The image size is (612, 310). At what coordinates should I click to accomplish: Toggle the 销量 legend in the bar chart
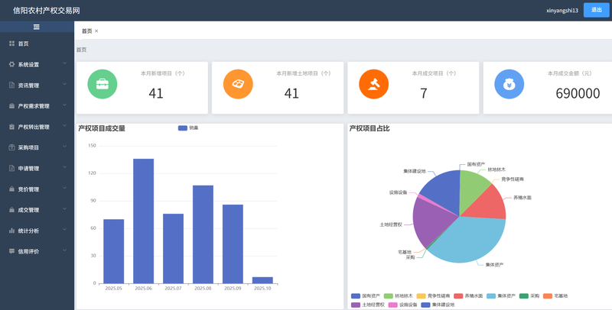pos(188,128)
